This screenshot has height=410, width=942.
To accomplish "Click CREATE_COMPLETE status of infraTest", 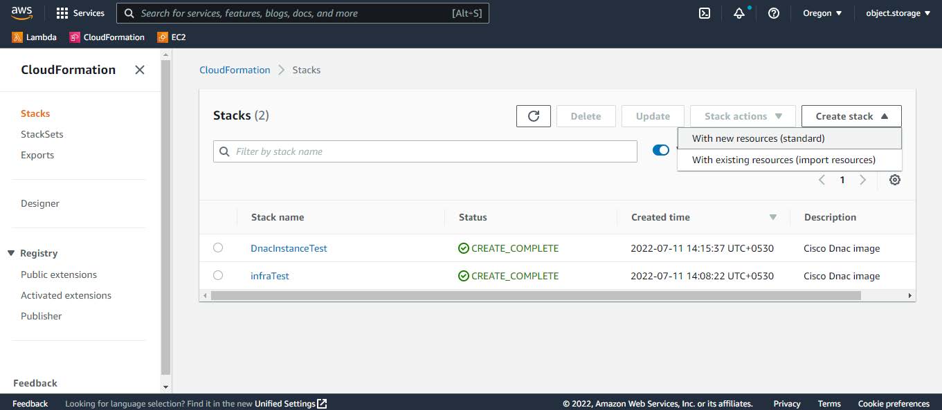I will coord(508,276).
